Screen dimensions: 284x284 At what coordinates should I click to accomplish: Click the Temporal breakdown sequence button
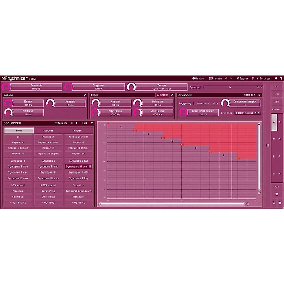tap(78, 191)
